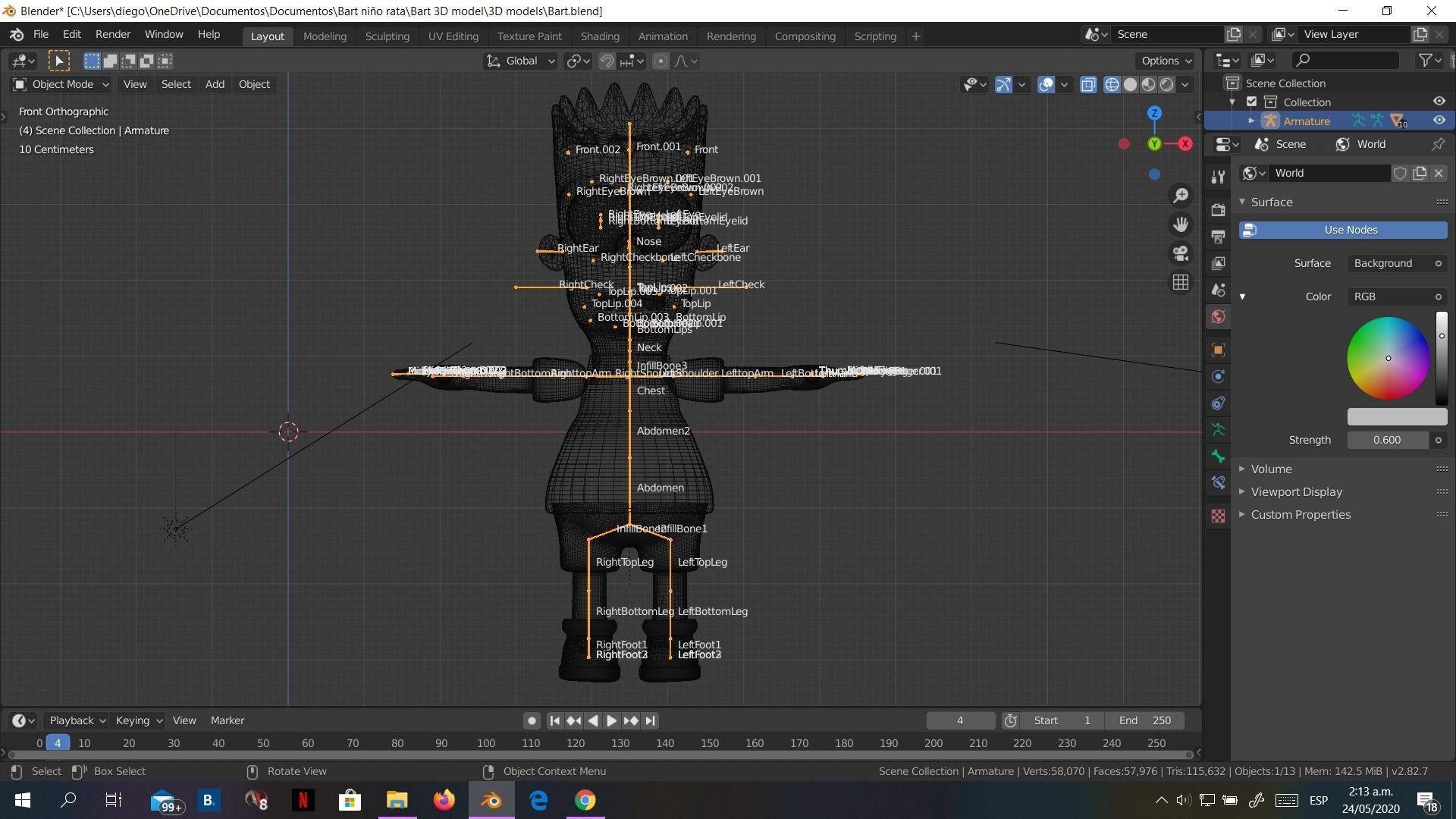Pin the properties editor context
Viewport: 1456px width, 819px height.
[x=1438, y=144]
